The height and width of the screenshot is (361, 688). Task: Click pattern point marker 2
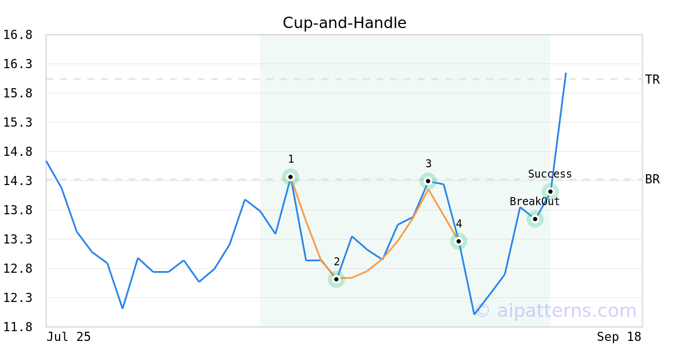[x=337, y=279]
